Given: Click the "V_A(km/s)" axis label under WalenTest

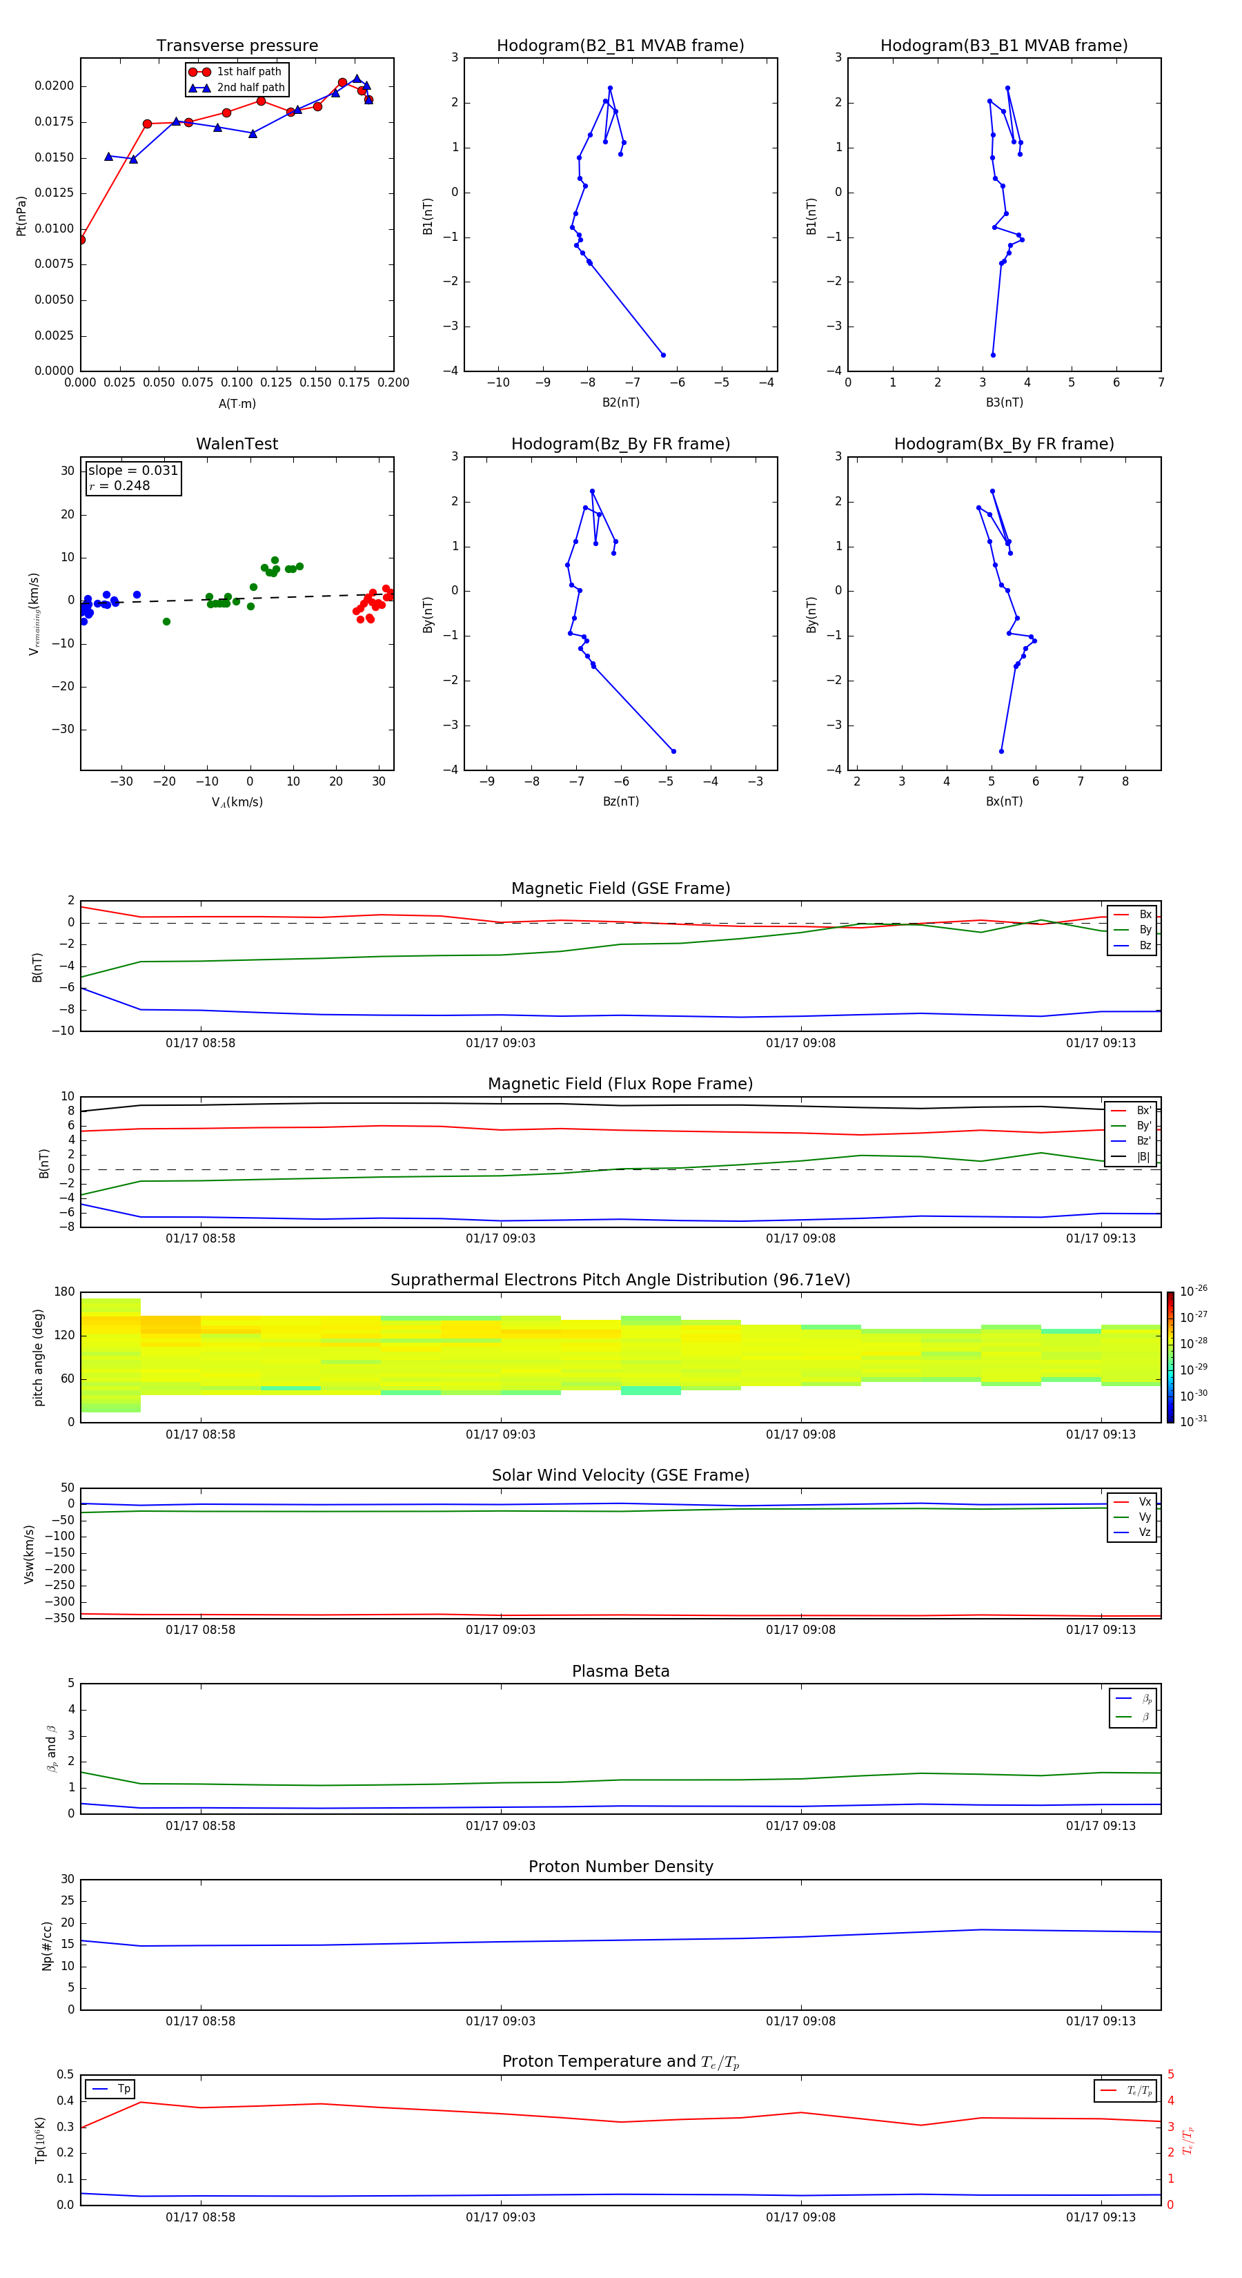Looking at the screenshot, I should point(237,802).
